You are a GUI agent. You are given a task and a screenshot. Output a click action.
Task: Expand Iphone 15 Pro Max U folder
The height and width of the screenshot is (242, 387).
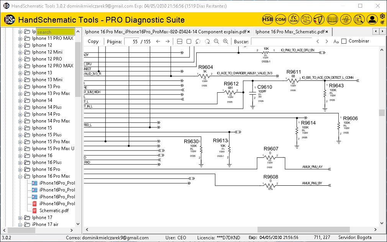(x=20, y=149)
